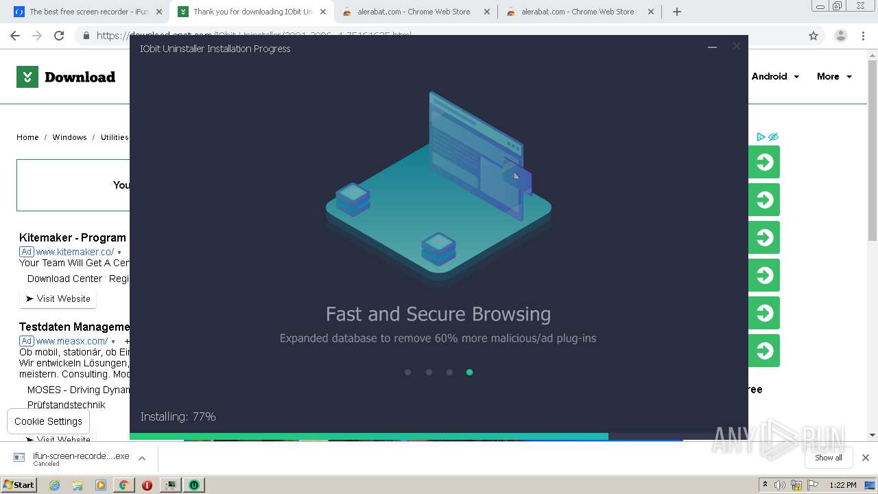Open the measx.com ad dropdown arrow

point(113,342)
